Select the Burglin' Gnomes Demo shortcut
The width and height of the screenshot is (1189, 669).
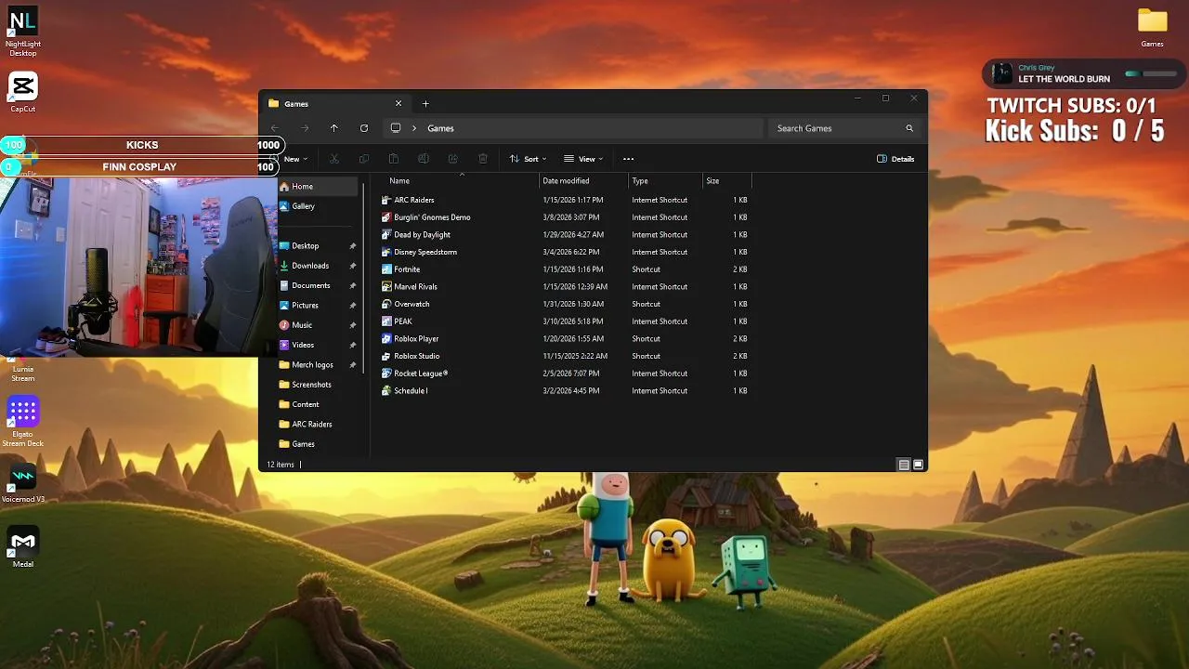(x=426, y=217)
